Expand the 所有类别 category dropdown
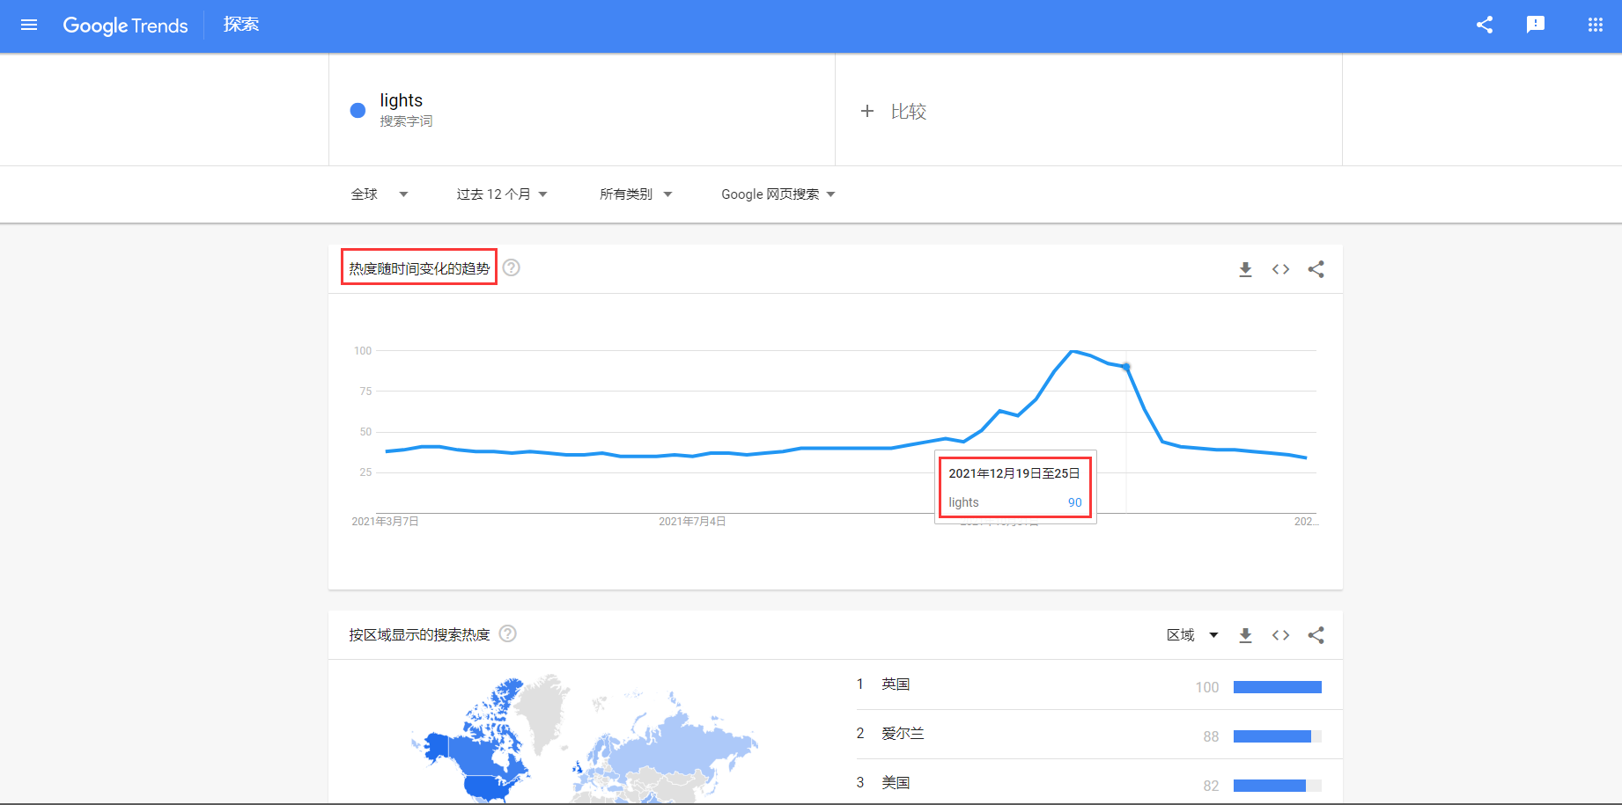1622x805 pixels. (x=636, y=194)
